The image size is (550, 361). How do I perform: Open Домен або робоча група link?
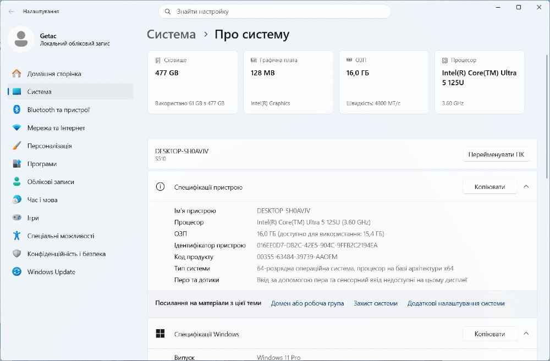pyautogui.click(x=307, y=303)
